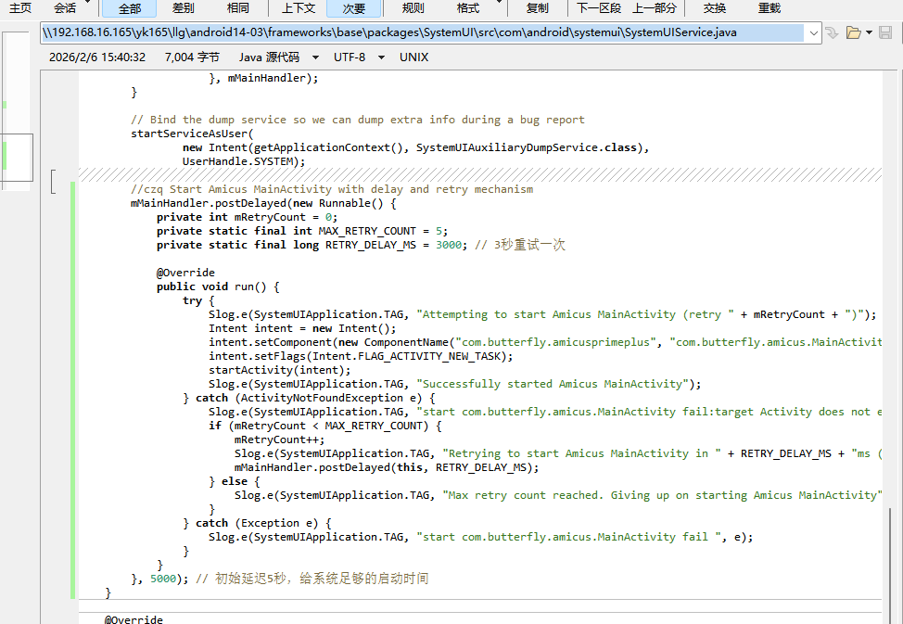Expand the file path history dropdown
The width and height of the screenshot is (903, 624).
[x=813, y=32]
